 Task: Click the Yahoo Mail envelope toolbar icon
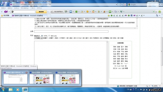coord(71,12)
